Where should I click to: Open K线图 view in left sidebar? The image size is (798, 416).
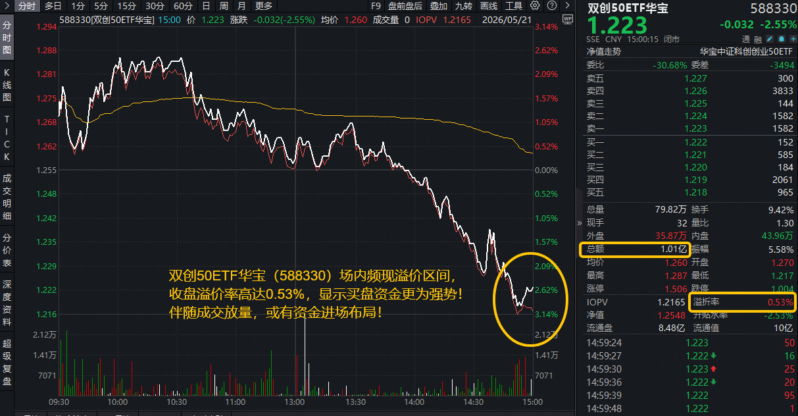click(7, 84)
